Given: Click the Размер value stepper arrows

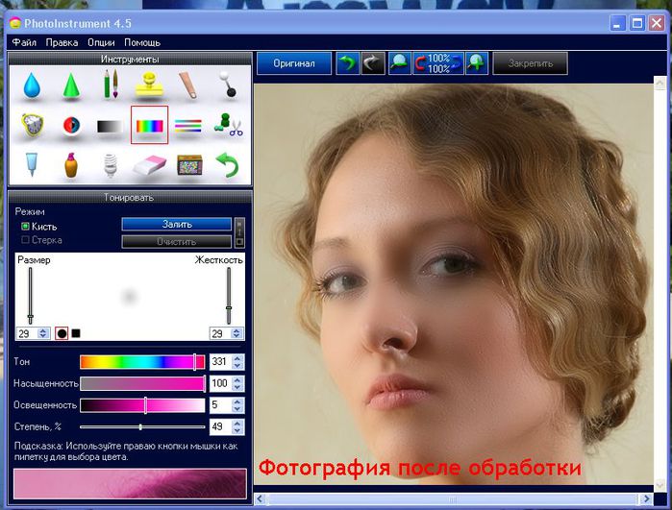Looking at the screenshot, I should click(x=43, y=333).
